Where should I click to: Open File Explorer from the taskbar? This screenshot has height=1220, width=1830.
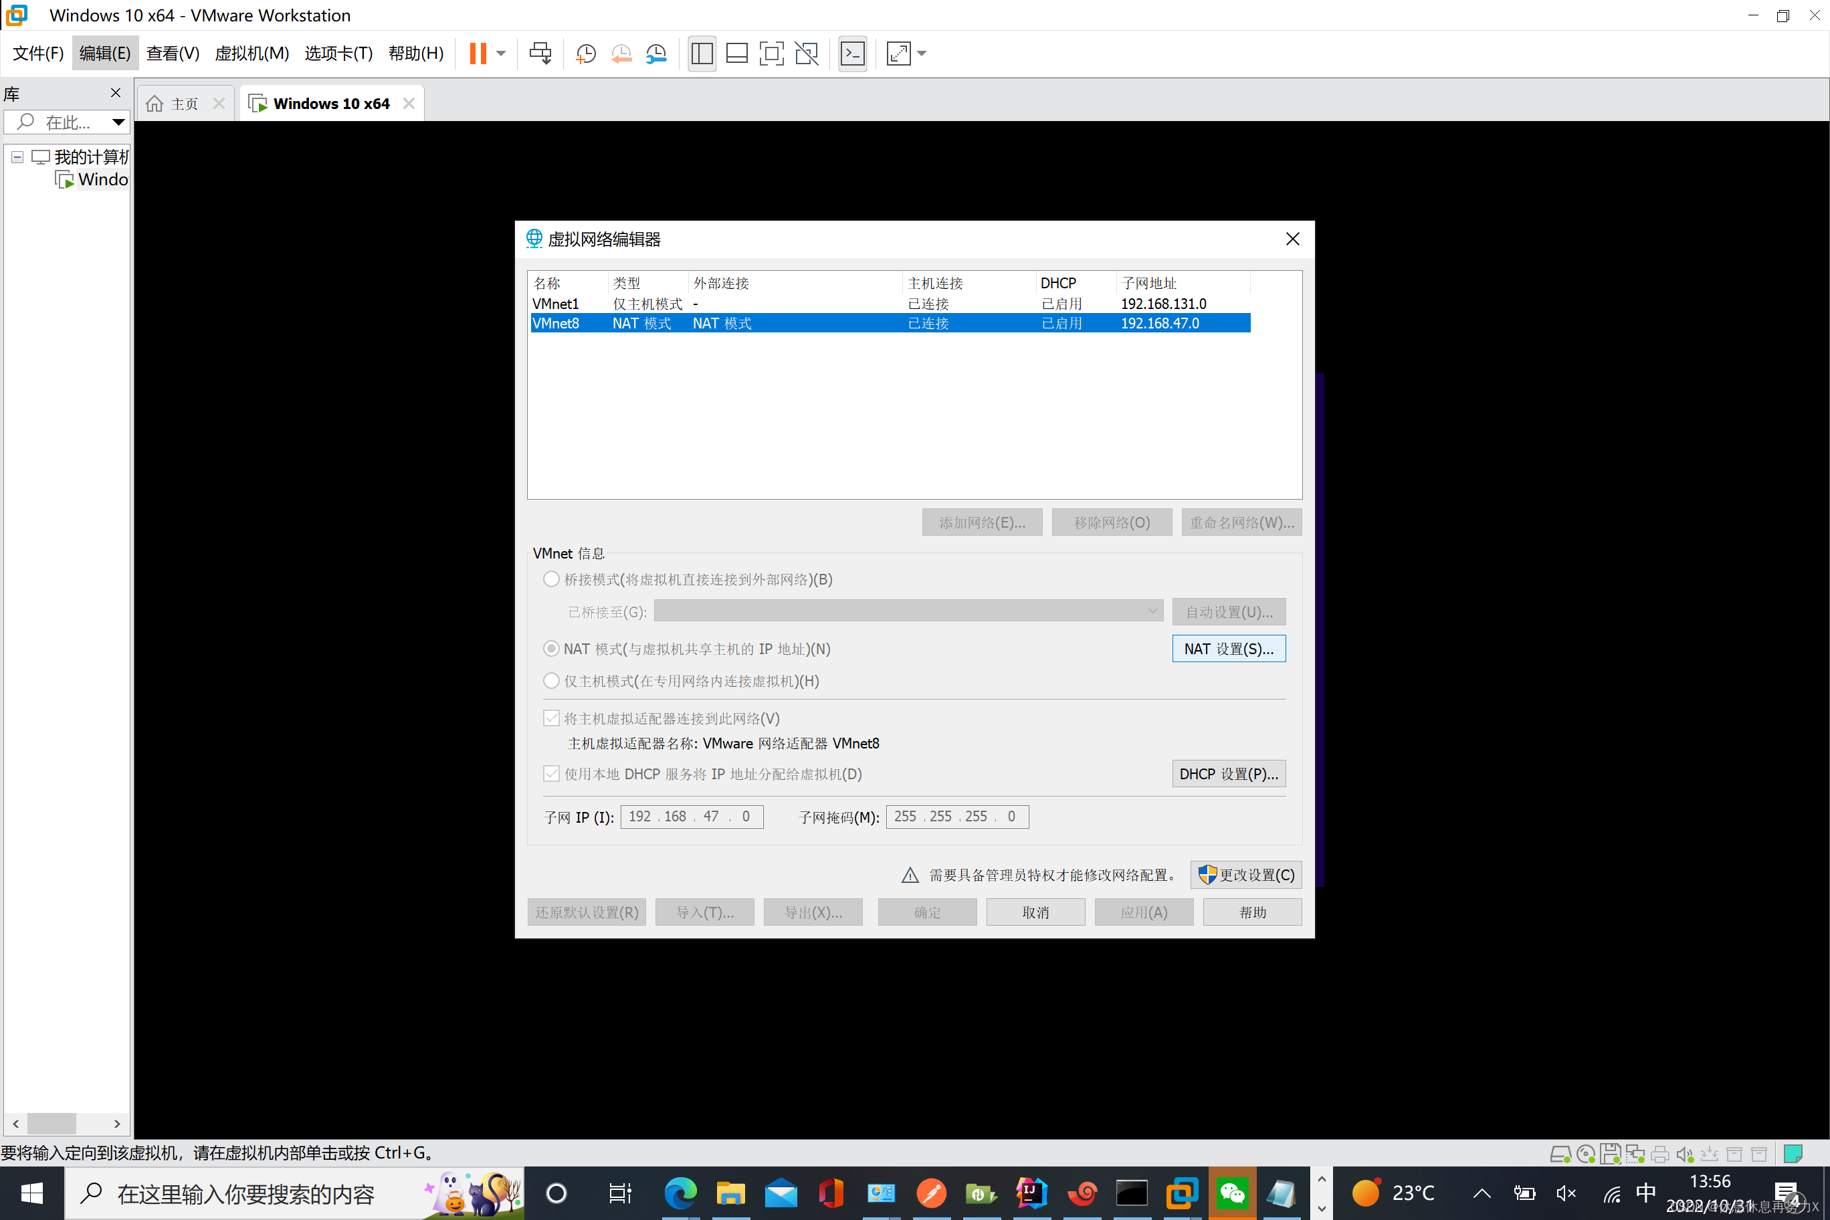(x=730, y=1193)
